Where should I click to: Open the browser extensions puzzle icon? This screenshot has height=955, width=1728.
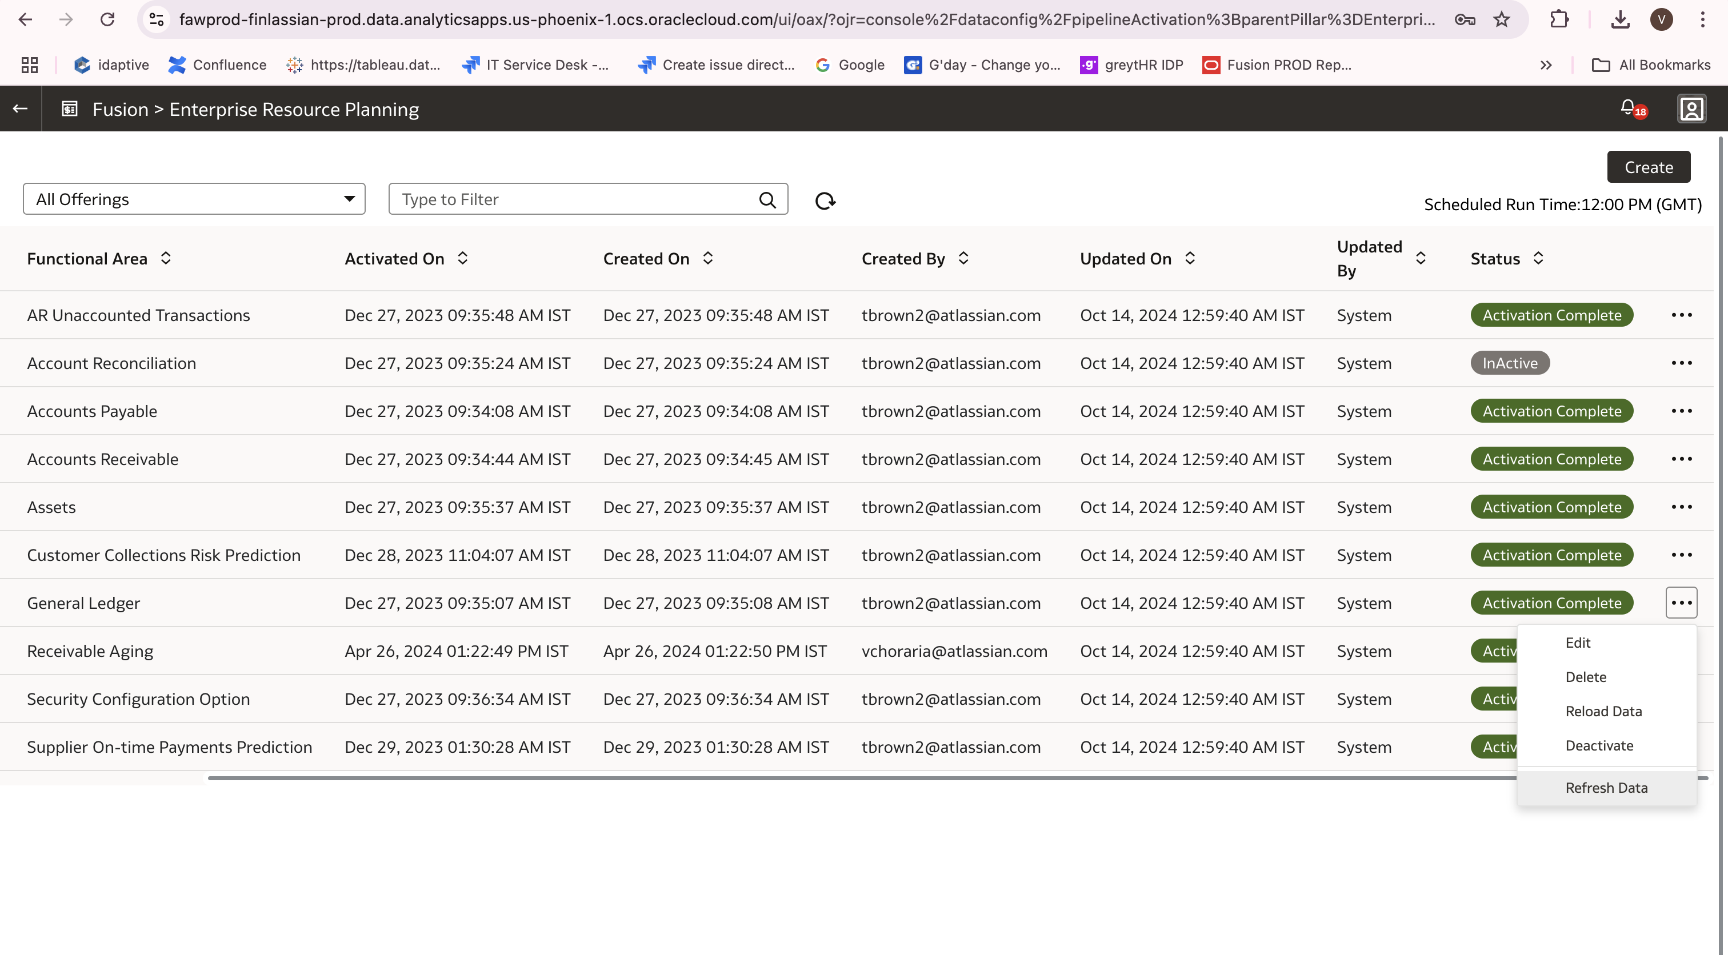(1559, 19)
